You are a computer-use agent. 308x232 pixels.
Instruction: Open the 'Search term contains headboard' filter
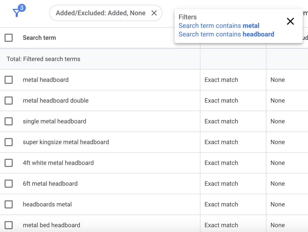(226, 34)
